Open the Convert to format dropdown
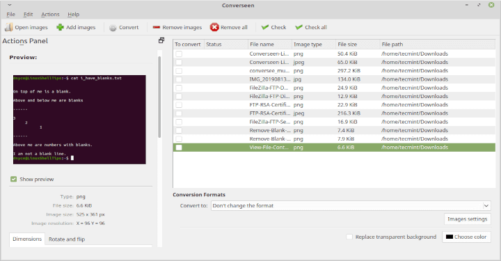Image resolution: width=501 pixels, height=261 pixels. [351, 205]
